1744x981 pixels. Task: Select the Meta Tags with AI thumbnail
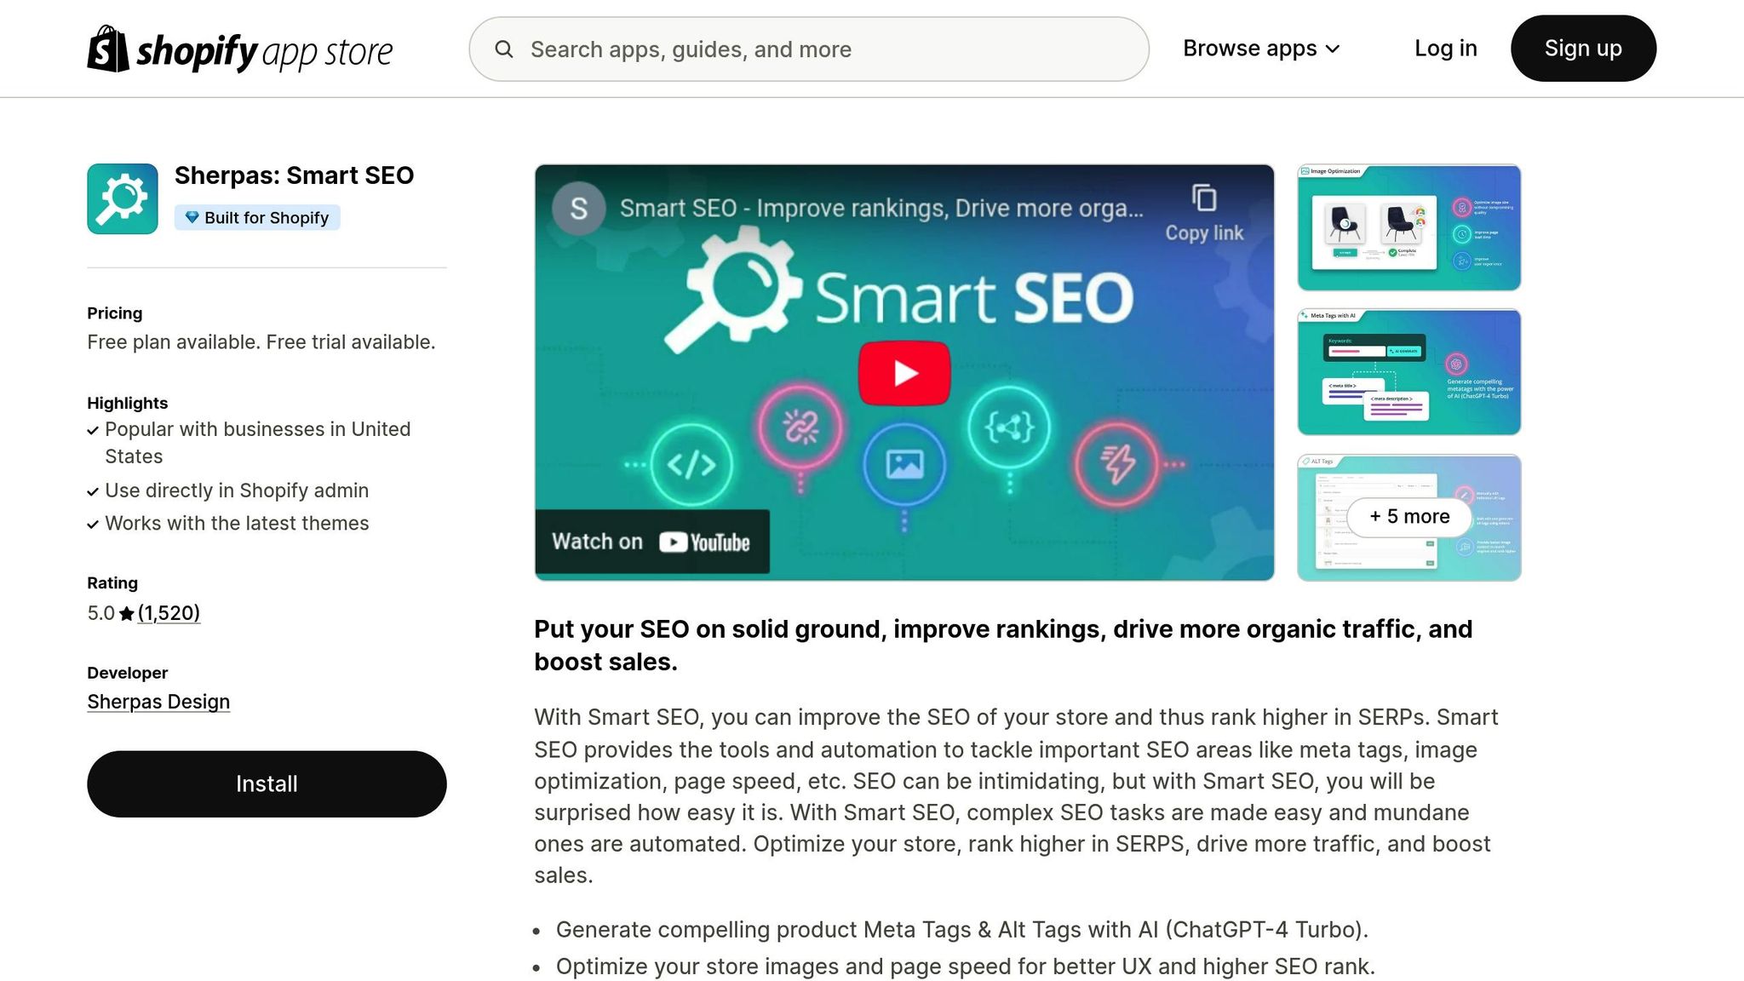[x=1407, y=372]
